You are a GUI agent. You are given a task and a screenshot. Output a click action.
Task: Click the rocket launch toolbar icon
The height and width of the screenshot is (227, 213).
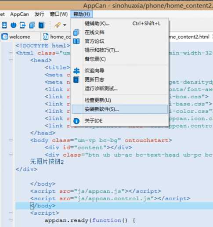58,25
